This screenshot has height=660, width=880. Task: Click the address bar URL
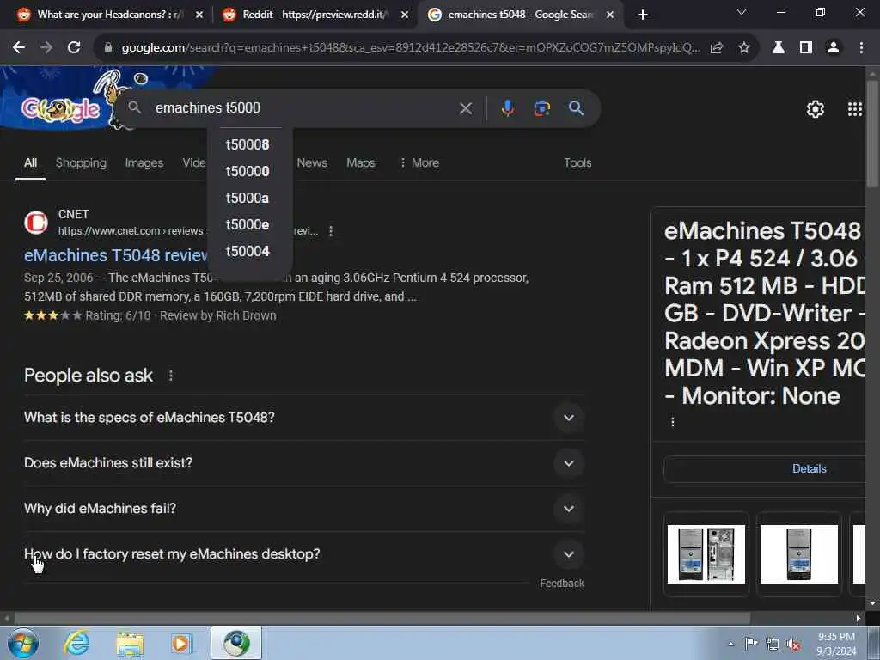411,48
